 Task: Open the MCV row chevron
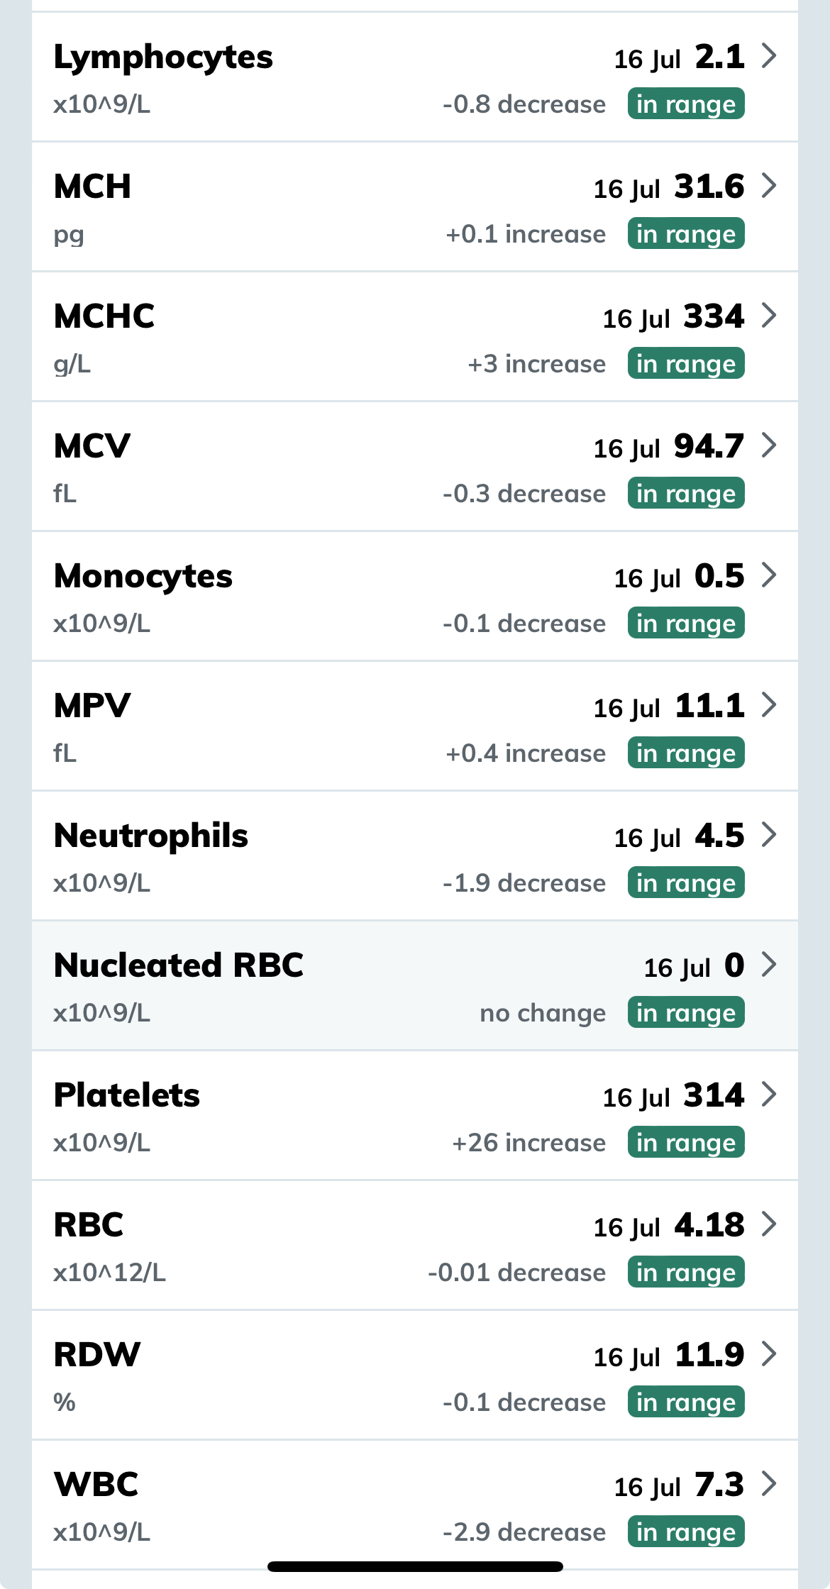[x=769, y=445]
